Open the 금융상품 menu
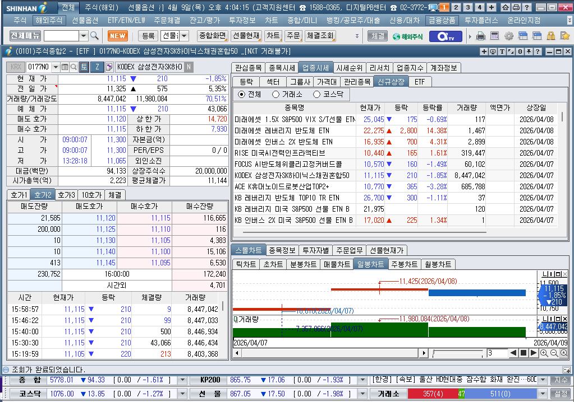 point(442,21)
